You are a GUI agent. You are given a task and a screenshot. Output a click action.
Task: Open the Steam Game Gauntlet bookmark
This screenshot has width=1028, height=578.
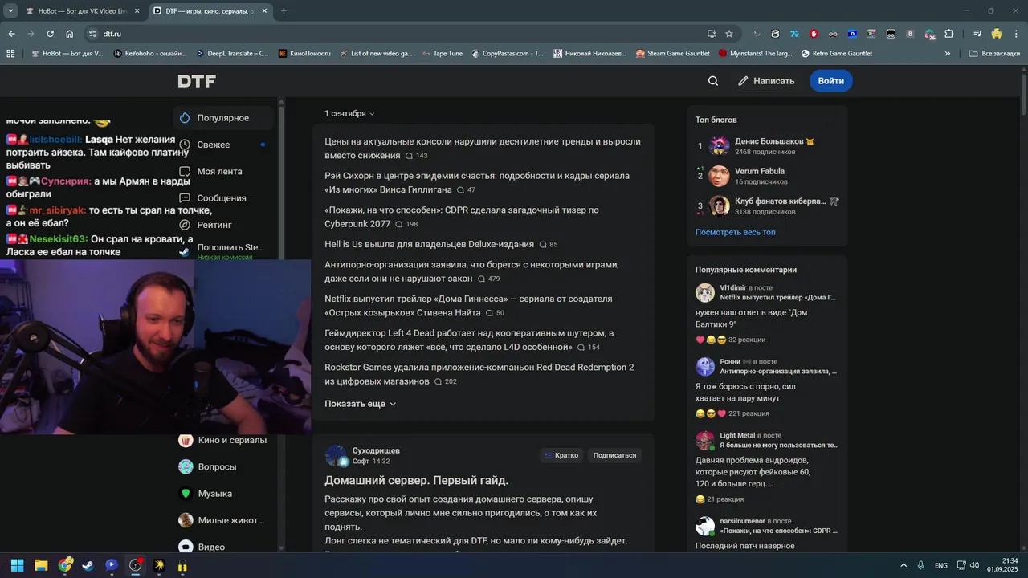click(672, 54)
